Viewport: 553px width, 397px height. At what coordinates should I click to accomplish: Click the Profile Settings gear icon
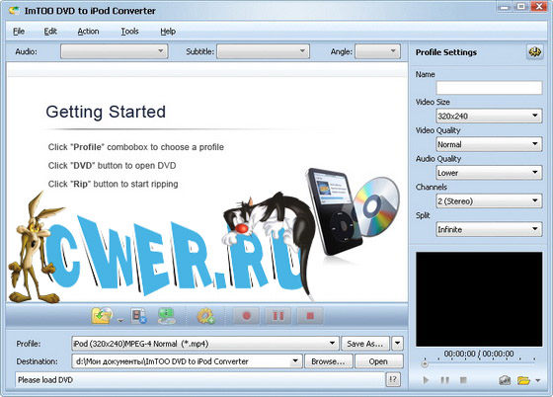[534, 52]
